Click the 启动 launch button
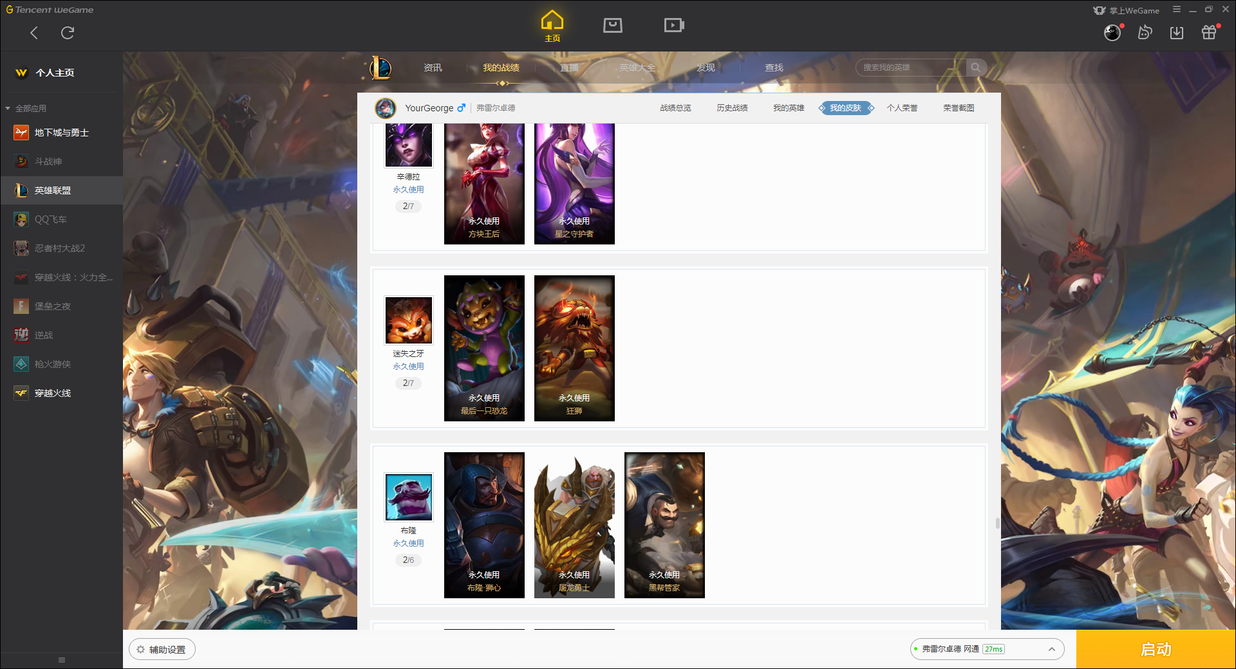 point(1156,650)
